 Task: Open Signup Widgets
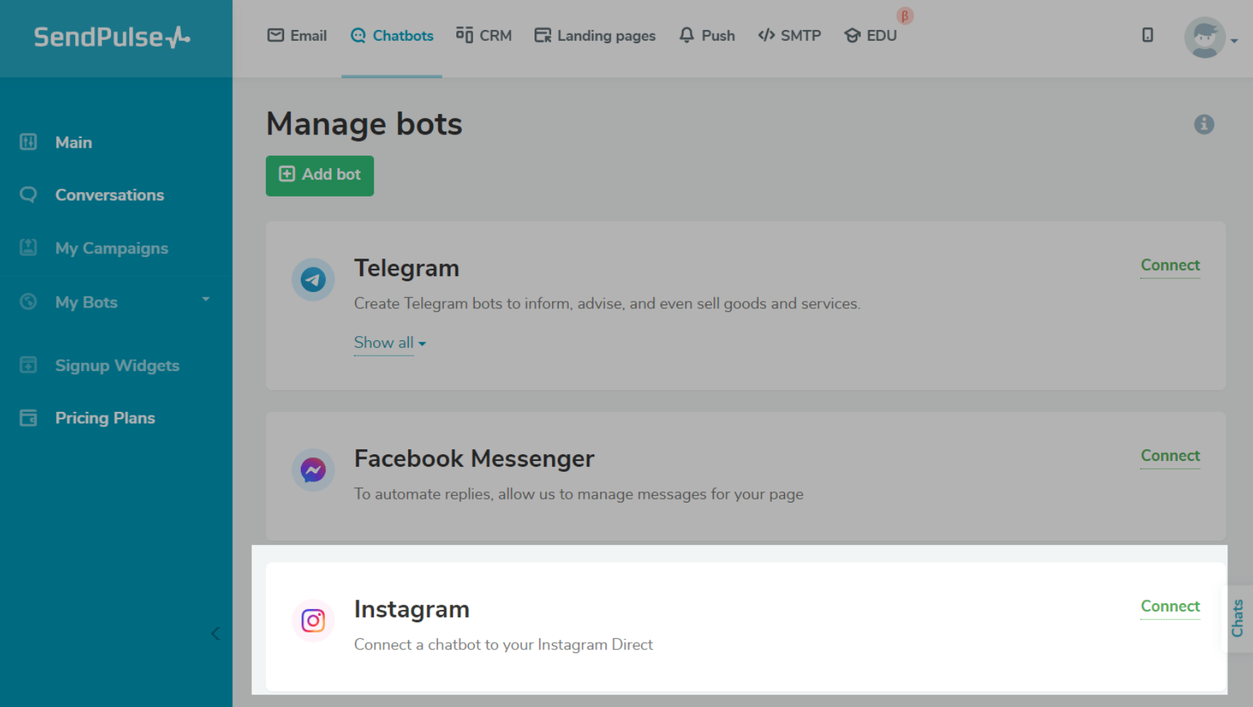click(118, 365)
